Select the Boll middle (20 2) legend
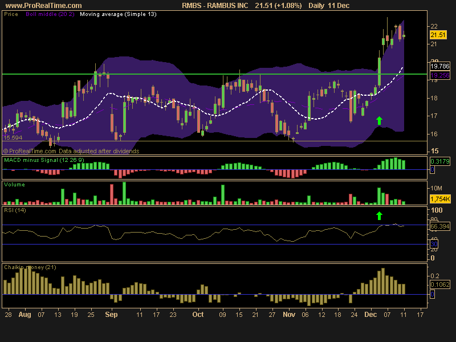 click(50, 14)
